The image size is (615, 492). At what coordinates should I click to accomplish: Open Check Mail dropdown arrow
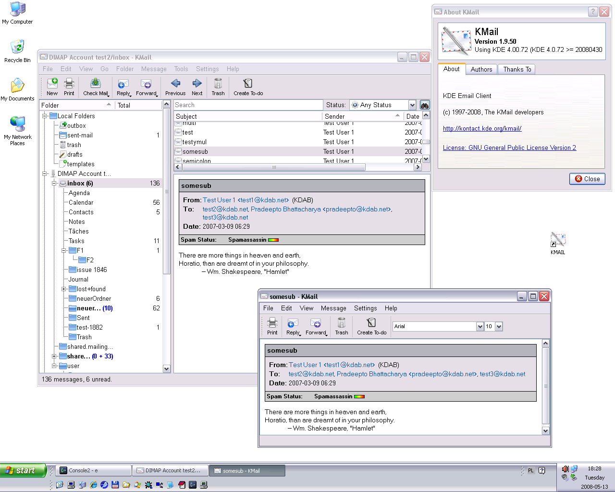pyautogui.click(x=109, y=95)
